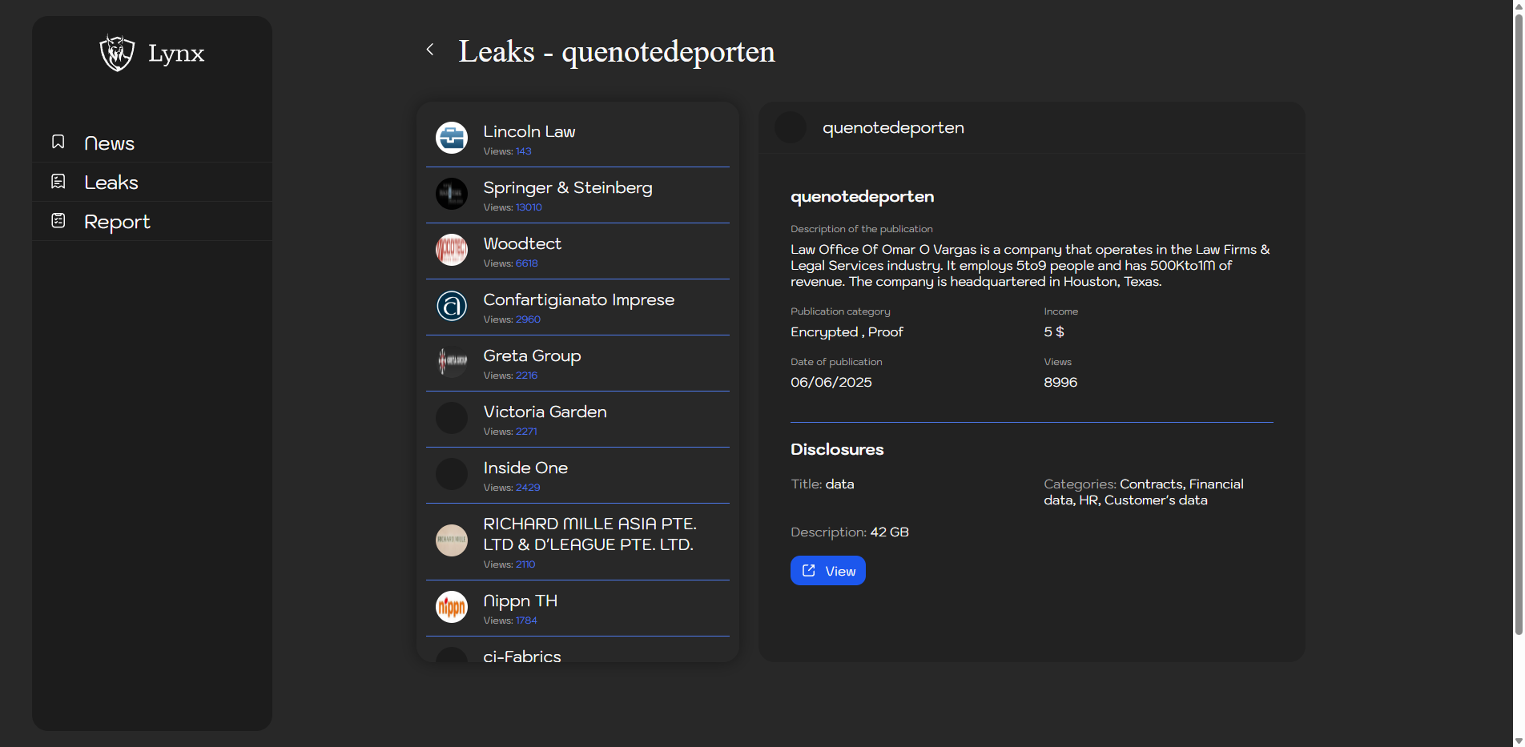Click the Lynx wildcat logo icon
Viewport: 1525px width, 747px height.
click(117, 53)
